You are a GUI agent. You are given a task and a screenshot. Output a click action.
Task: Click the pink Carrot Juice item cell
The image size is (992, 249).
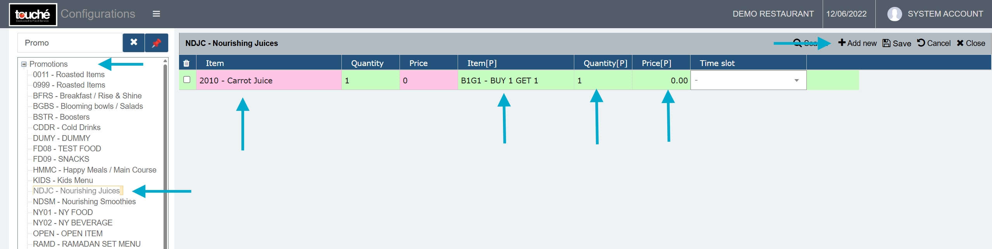point(268,80)
